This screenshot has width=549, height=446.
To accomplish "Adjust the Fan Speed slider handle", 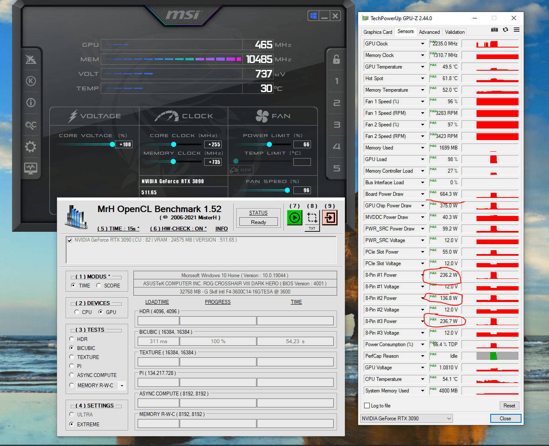I will coord(287,190).
